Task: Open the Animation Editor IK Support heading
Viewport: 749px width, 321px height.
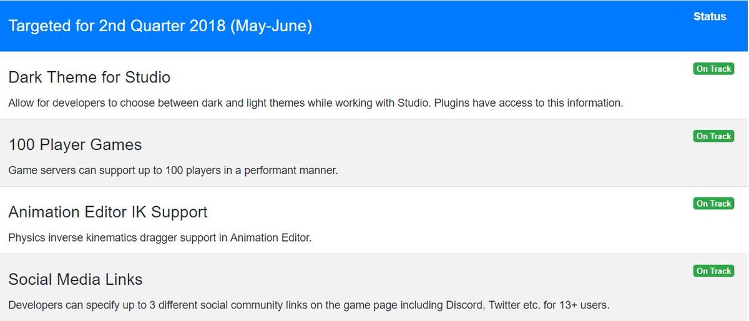Action: (x=108, y=212)
